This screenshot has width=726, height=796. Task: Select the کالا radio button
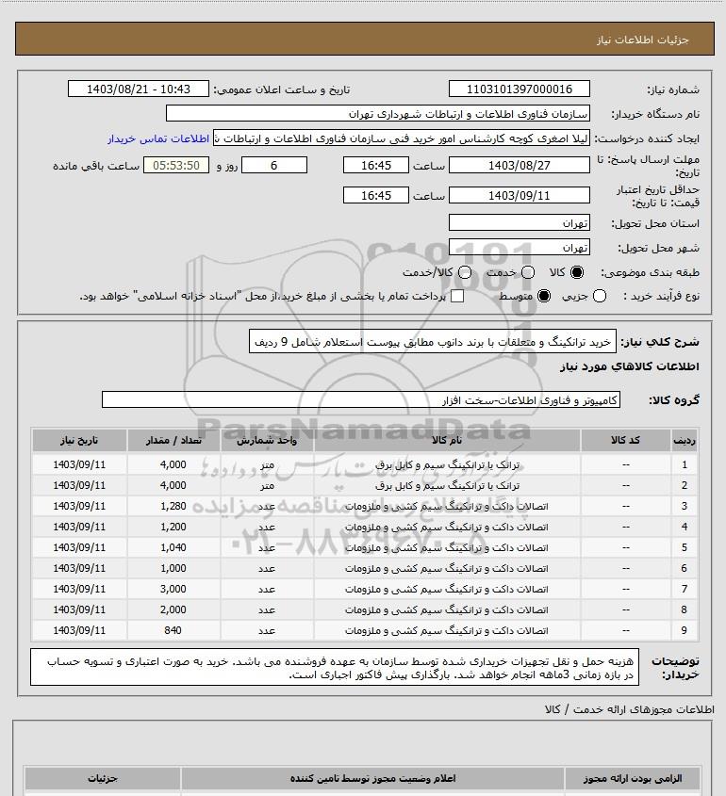coord(577,272)
